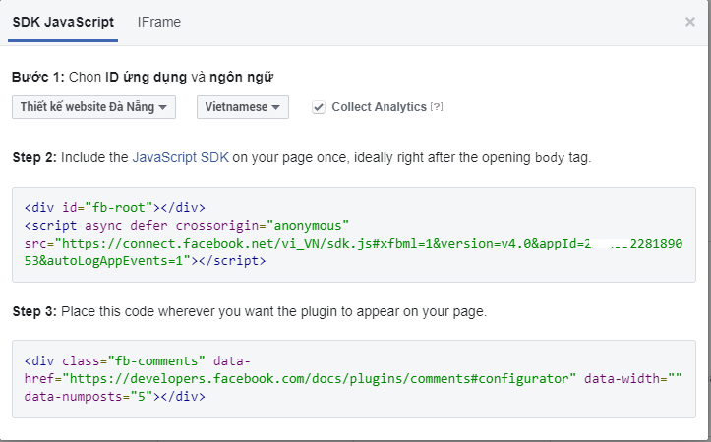Click the crossorigin="anonymous" code line
This screenshot has width=711, height=442.
click(x=187, y=226)
